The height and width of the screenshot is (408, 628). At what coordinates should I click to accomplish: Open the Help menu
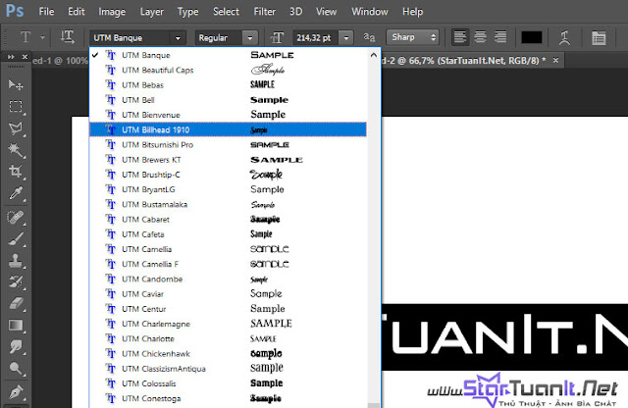tap(412, 12)
